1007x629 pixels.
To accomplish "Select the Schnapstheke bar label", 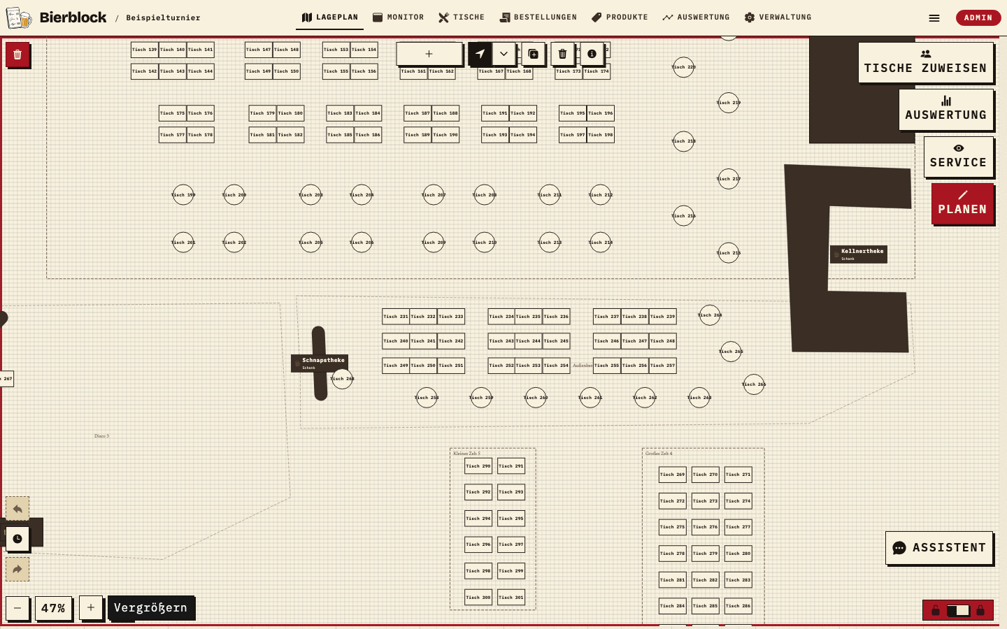I will [x=320, y=363].
